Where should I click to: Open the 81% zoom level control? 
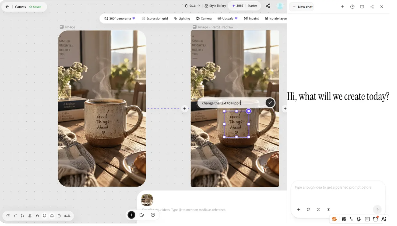pyautogui.click(x=67, y=216)
